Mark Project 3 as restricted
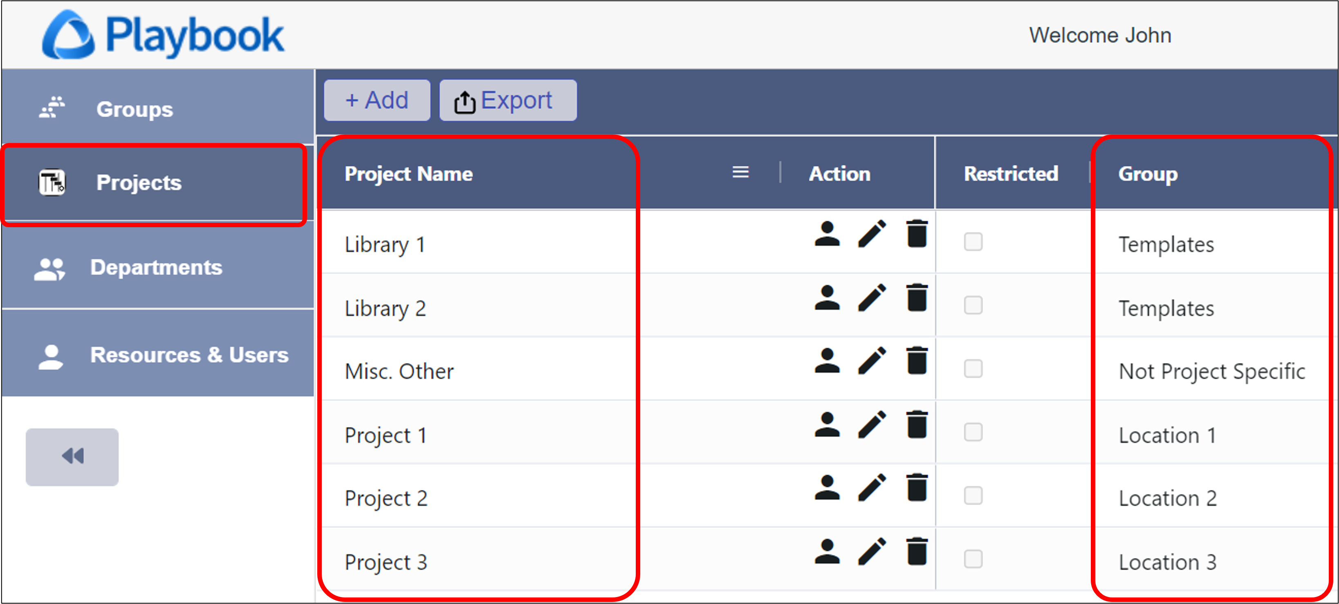 tap(973, 559)
